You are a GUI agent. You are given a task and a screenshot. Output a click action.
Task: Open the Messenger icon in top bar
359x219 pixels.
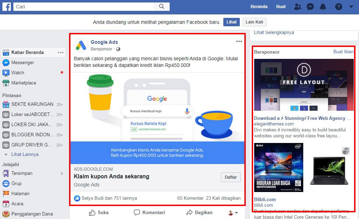pyautogui.click(x=310, y=7)
